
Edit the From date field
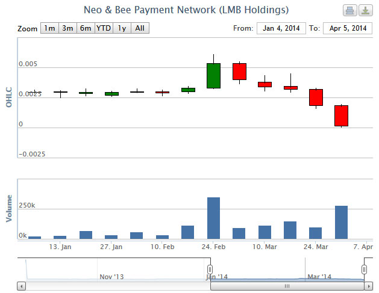coord(281,28)
